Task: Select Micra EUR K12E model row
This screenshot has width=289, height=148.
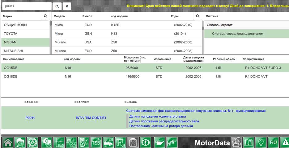Action: click(127, 25)
